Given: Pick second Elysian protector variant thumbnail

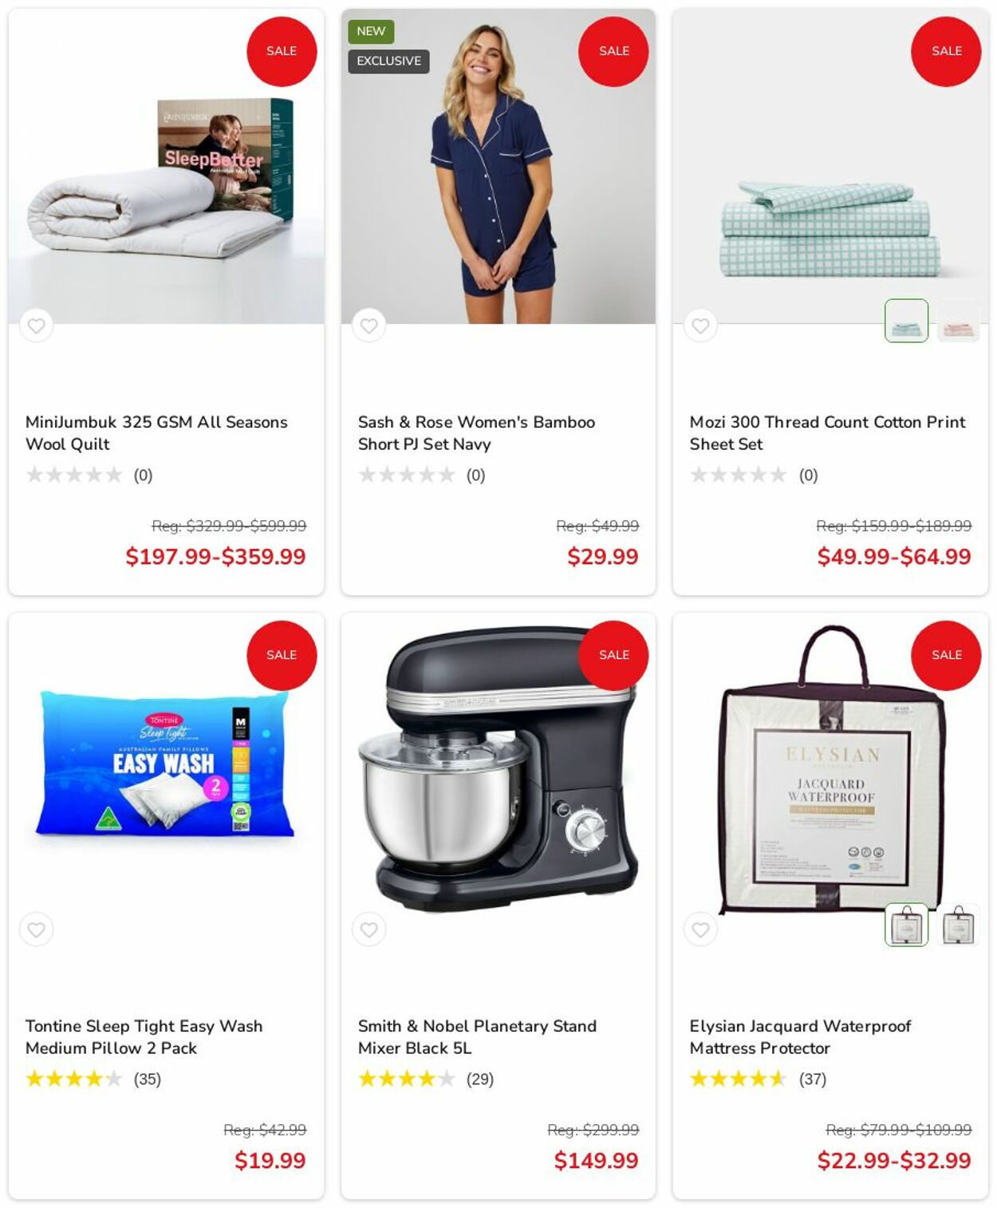Looking at the screenshot, I should click(959, 925).
